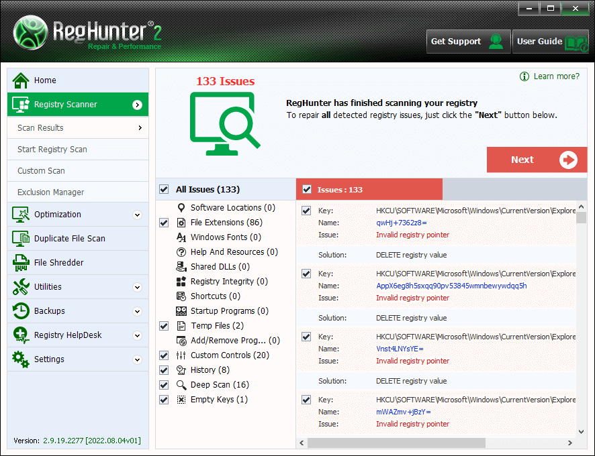Expand the Optimization menu chevron
Screen dimensions: 595x456
[137, 215]
